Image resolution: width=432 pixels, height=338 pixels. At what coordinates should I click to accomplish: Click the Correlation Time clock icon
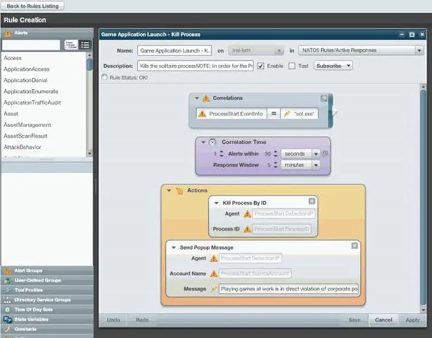click(x=212, y=142)
